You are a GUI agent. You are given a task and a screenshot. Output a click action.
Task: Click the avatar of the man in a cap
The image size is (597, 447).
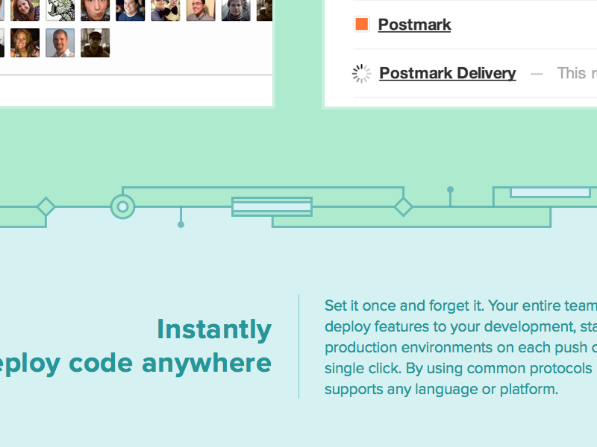pyautogui.click(x=95, y=42)
